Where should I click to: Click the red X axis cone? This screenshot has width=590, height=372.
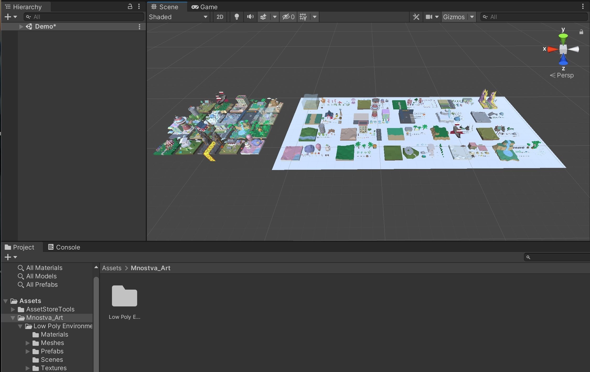point(553,49)
